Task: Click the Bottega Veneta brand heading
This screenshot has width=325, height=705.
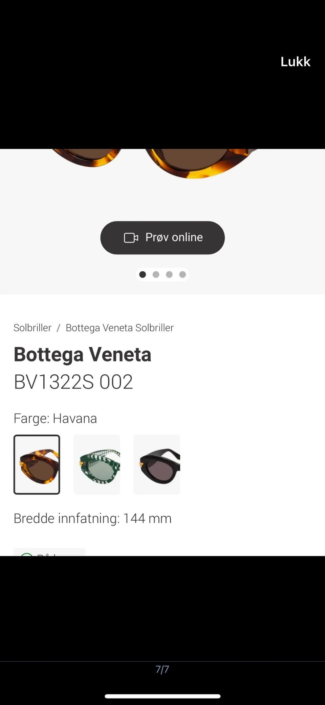Action: click(x=82, y=354)
